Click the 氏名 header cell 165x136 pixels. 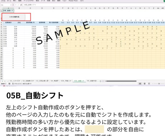19,23
